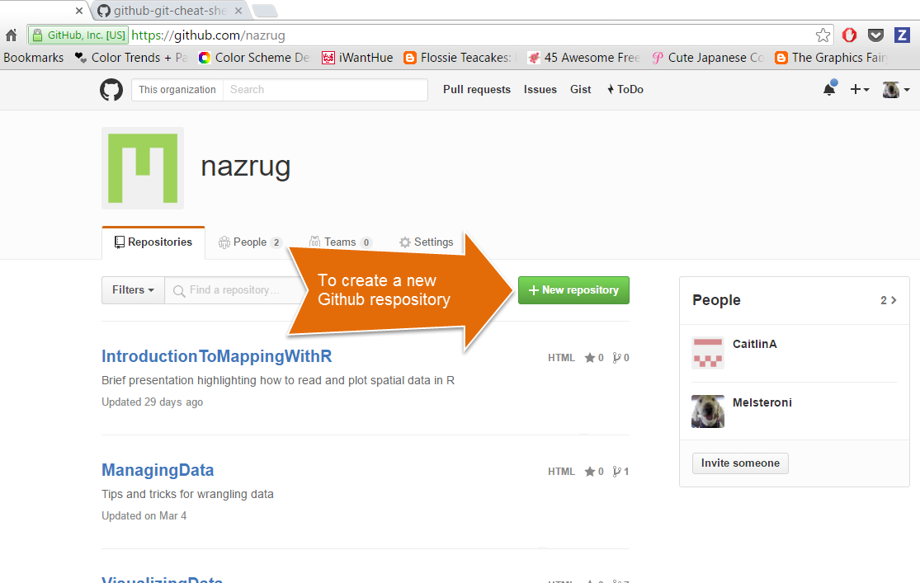Screen dimensions: 920x583
Task: Focus the GitHub Search field
Action: pos(325,90)
